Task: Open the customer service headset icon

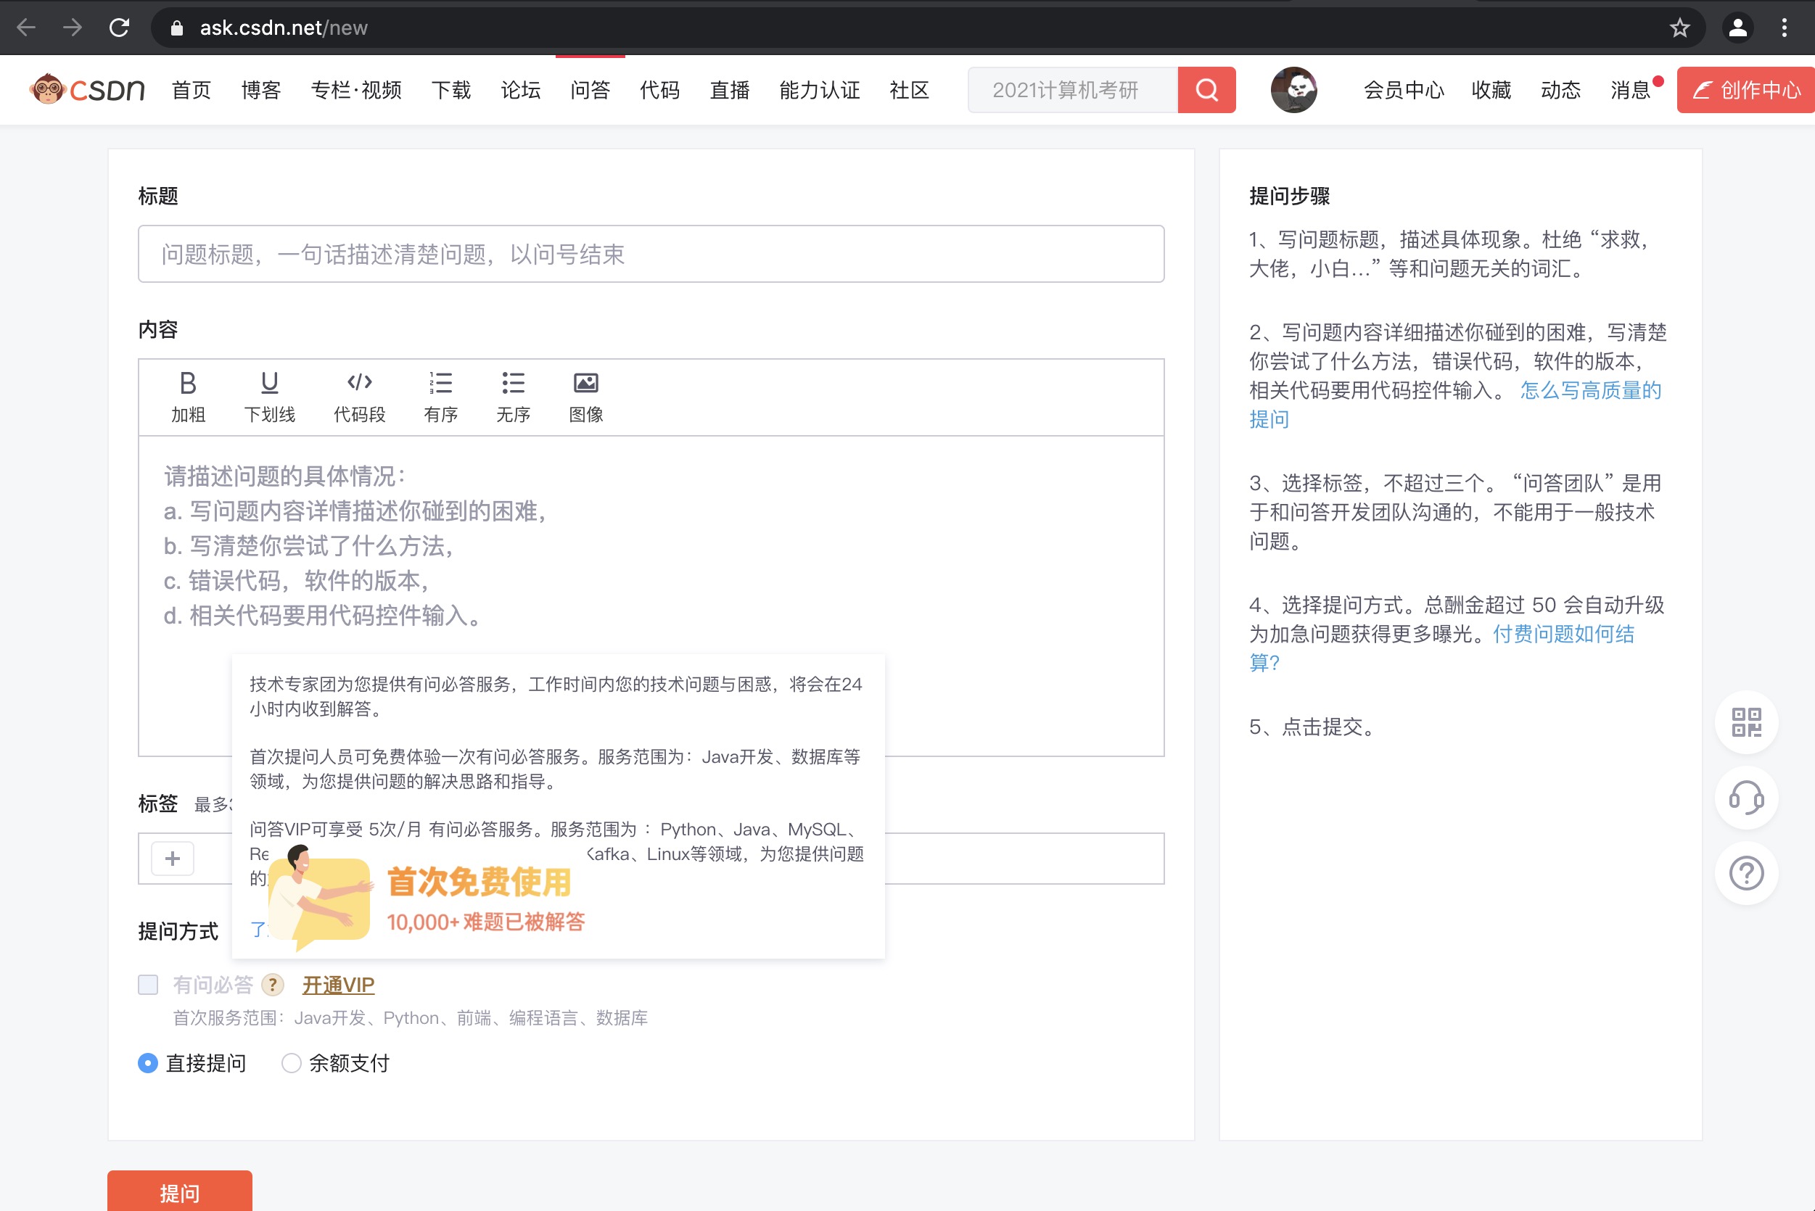Action: coord(1746,798)
